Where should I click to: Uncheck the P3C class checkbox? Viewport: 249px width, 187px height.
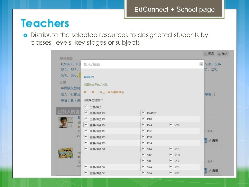click(144, 131)
